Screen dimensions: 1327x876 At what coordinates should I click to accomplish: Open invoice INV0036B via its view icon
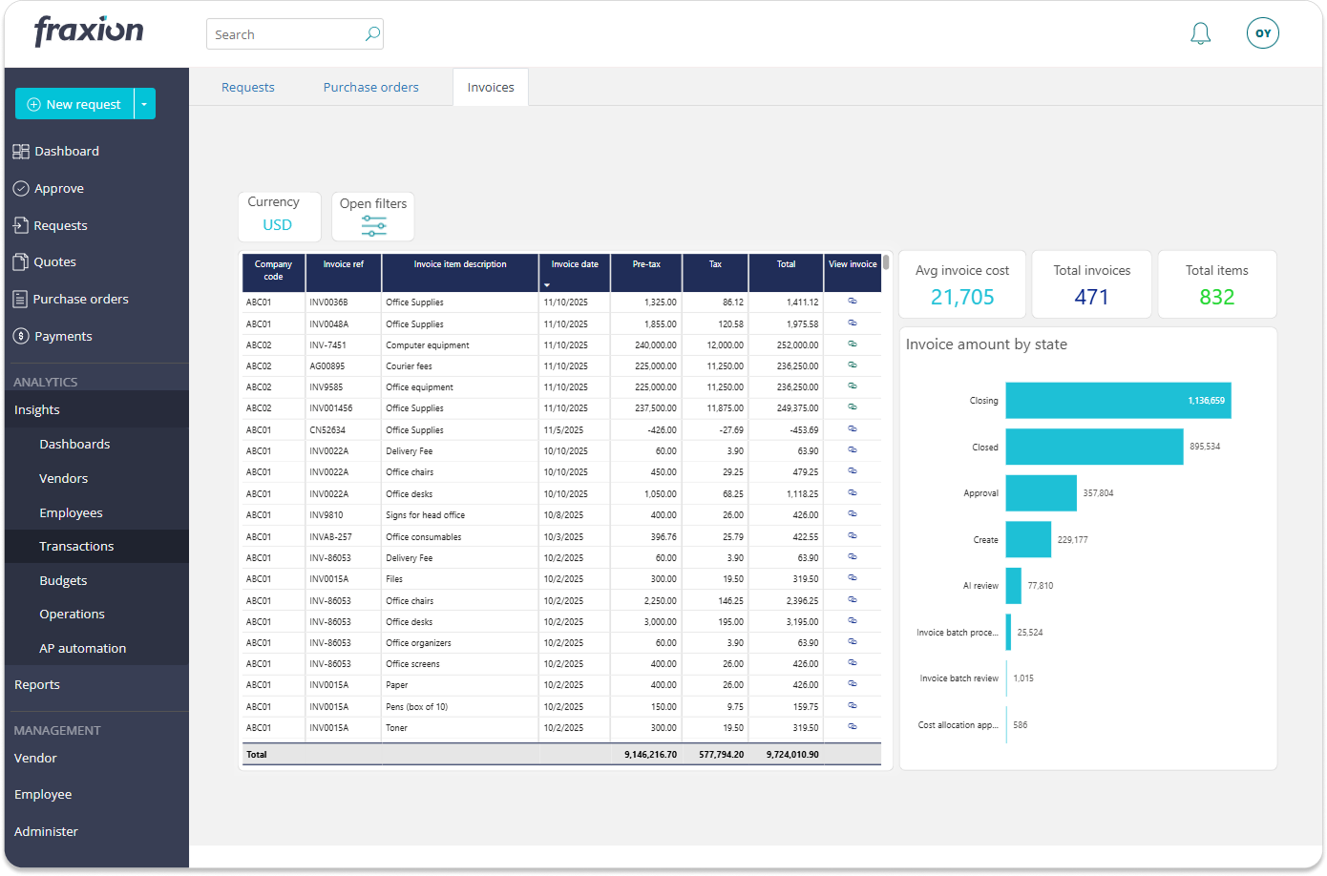853,302
